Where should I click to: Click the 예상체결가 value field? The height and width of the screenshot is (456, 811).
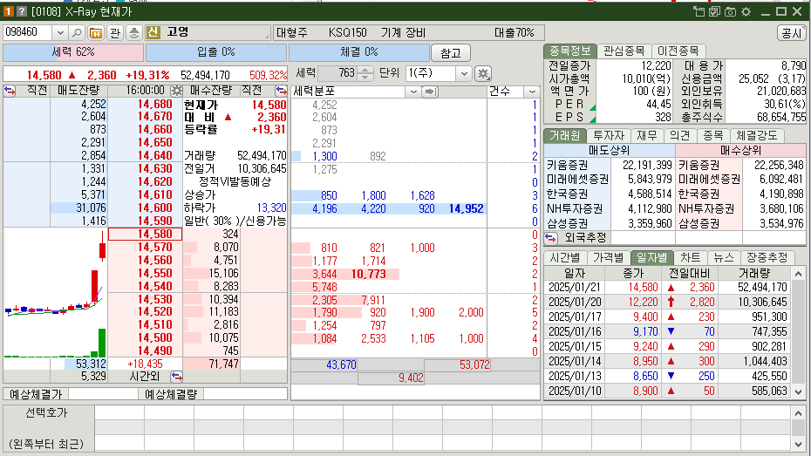(x=103, y=394)
